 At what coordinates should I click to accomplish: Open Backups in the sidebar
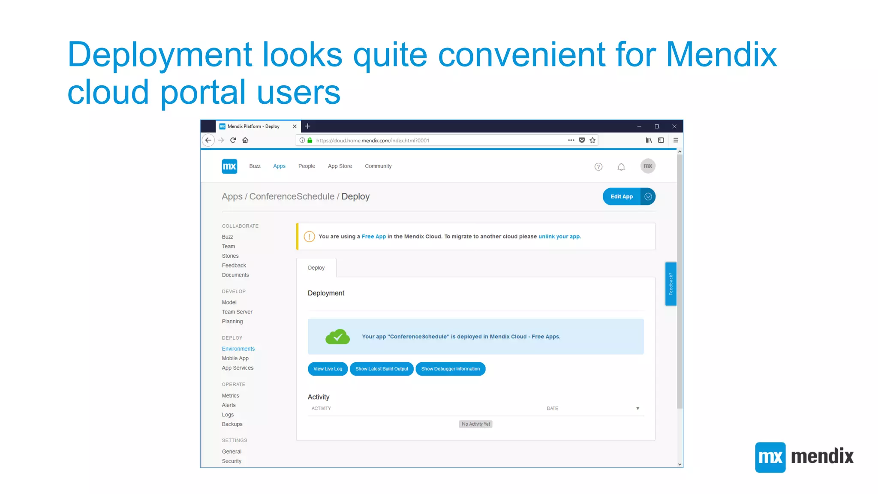232,425
